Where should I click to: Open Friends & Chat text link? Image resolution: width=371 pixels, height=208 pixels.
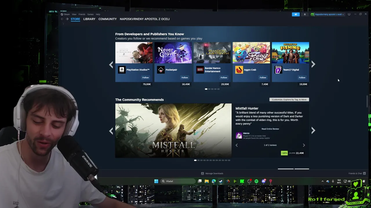(355, 173)
